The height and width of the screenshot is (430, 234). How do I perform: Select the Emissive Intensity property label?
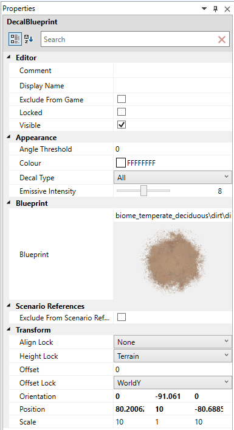click(x=47, y=191)
